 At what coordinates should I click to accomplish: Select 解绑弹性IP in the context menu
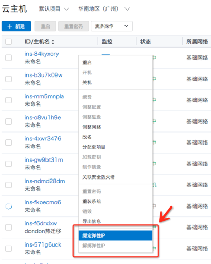(x=116, y=246)
